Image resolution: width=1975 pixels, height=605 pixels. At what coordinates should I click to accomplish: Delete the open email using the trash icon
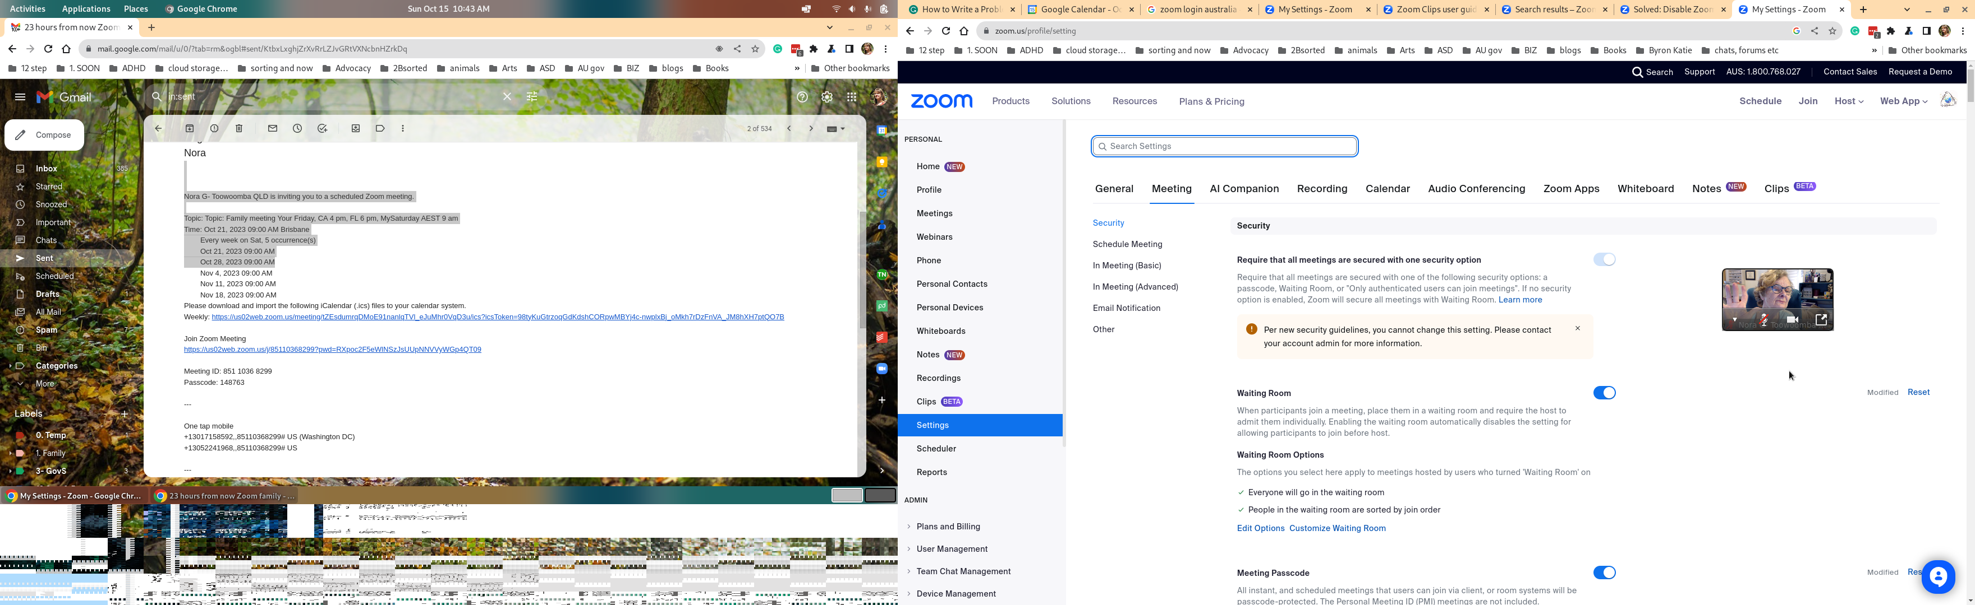tap(240, 129)
